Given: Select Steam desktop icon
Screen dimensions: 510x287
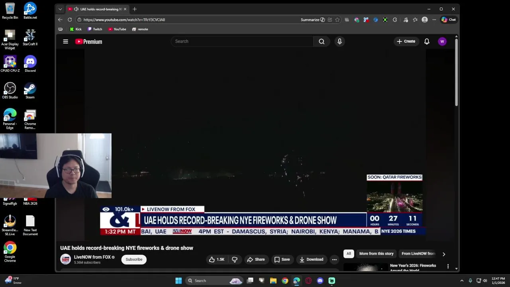Looking at the screenshot, I should pos(30,90).
